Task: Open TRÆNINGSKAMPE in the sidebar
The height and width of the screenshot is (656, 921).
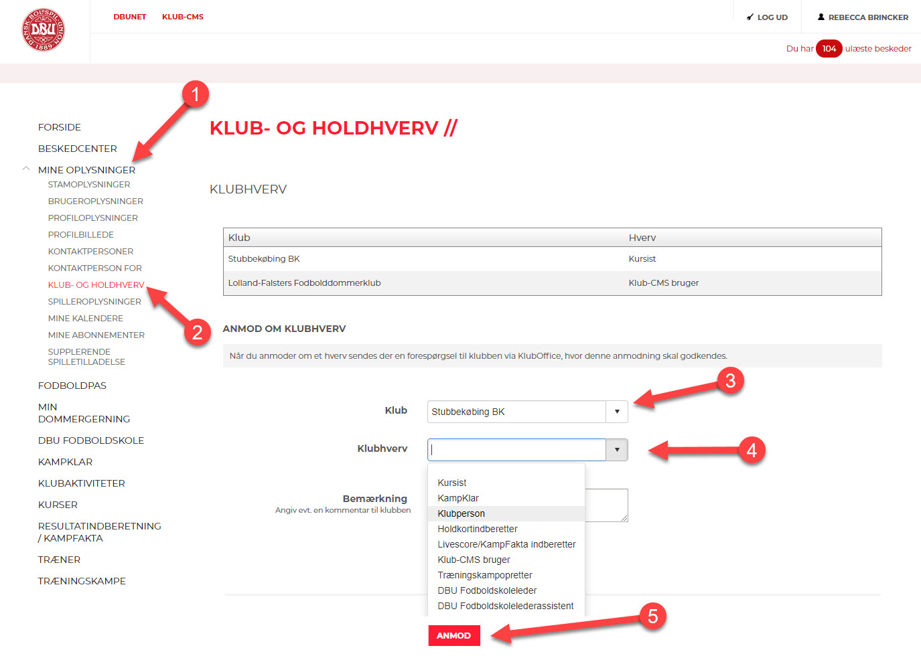Action: pyautogui.click(x=82, y=581)
